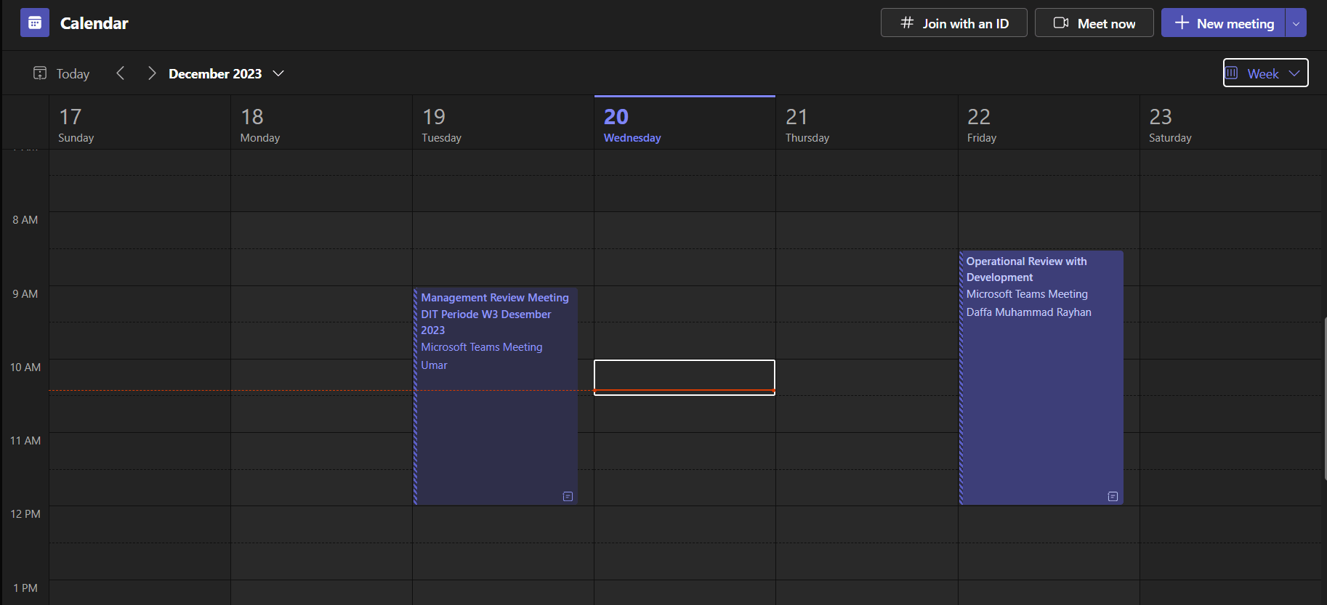This screenshot has height=605, width=1327.
Task: Click the 9 AM time label
Action: (25, 294)
